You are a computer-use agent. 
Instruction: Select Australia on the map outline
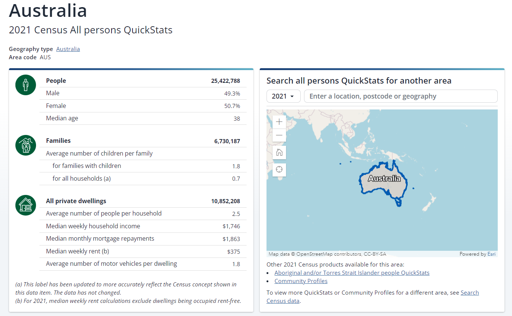pos(383,180)
